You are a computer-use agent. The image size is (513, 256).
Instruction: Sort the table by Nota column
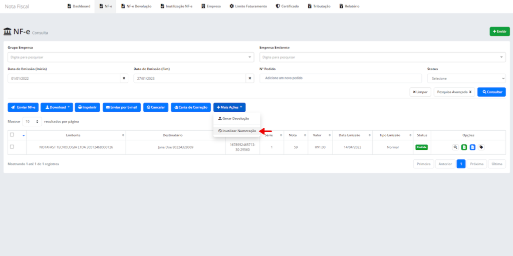(296, 135)
